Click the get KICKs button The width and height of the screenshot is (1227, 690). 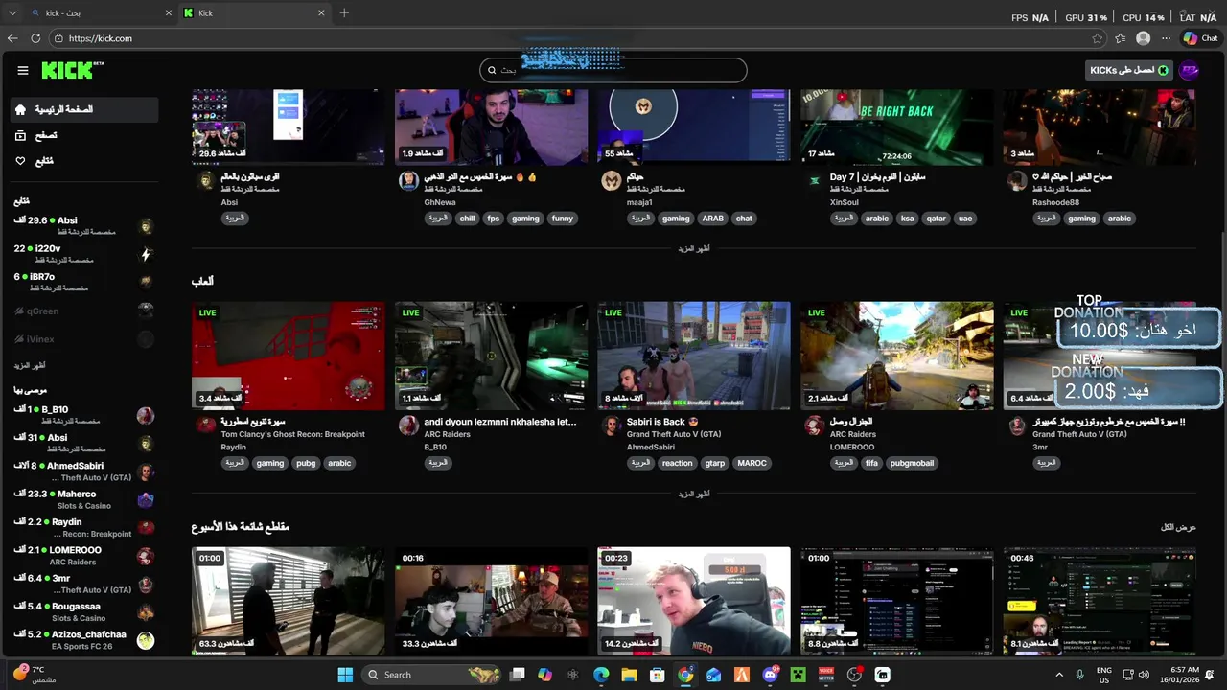1129,70
